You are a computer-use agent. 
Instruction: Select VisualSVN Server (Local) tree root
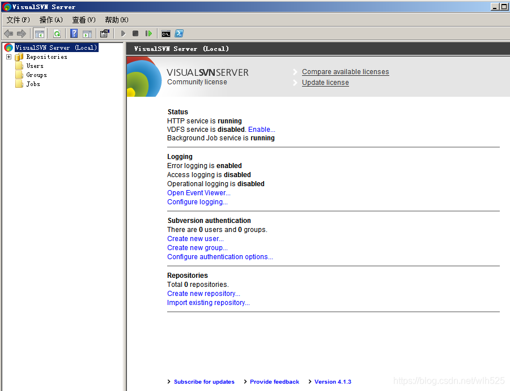[56, 48]
